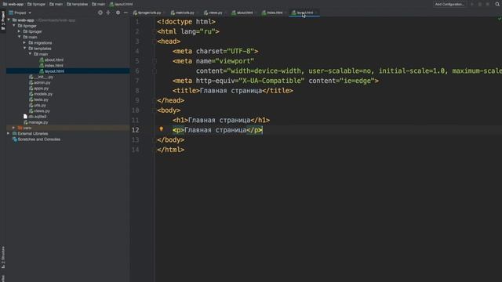Screen dimensions: 502x282
Task: Click the layout.html breadcrumb in navigation bar
Action: pyautogui.click(x=121, y=4)
